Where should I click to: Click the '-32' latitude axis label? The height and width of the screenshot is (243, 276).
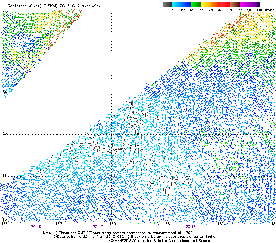(3, 52)
